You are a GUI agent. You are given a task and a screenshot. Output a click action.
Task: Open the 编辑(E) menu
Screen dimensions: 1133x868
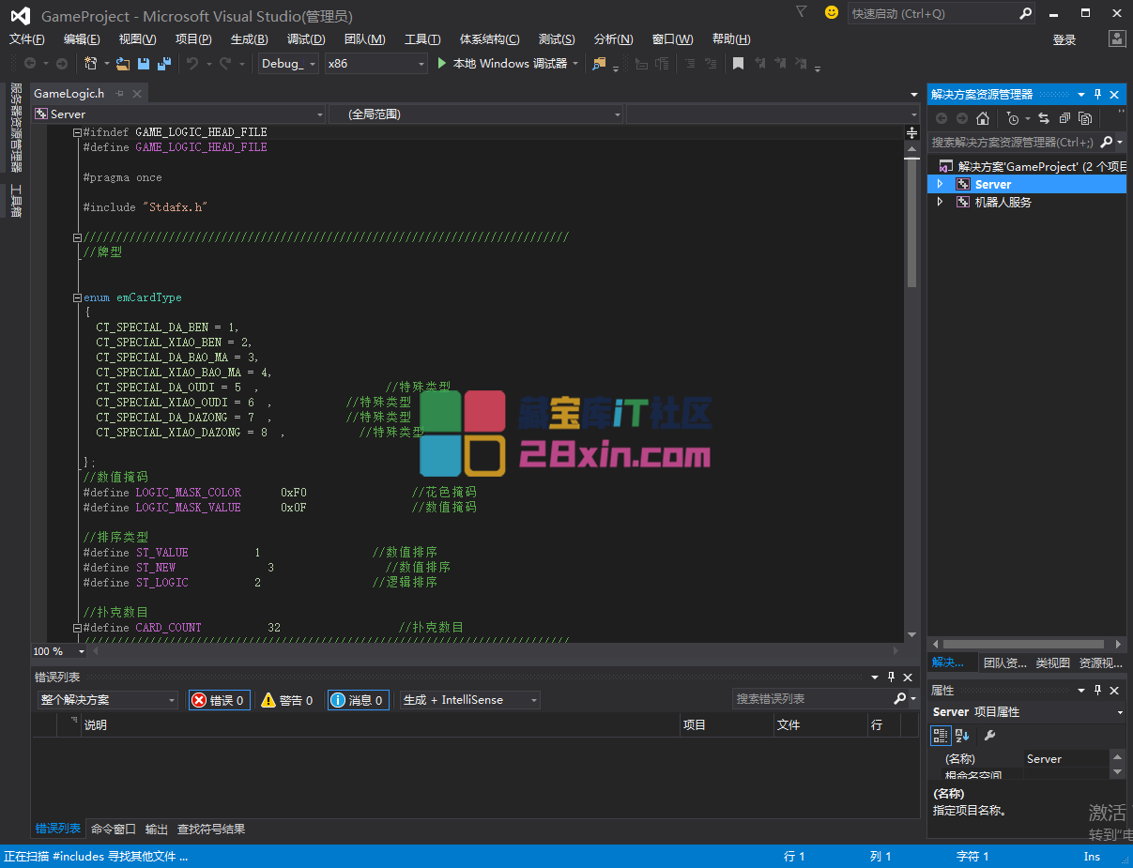click(x=82, y=38)
